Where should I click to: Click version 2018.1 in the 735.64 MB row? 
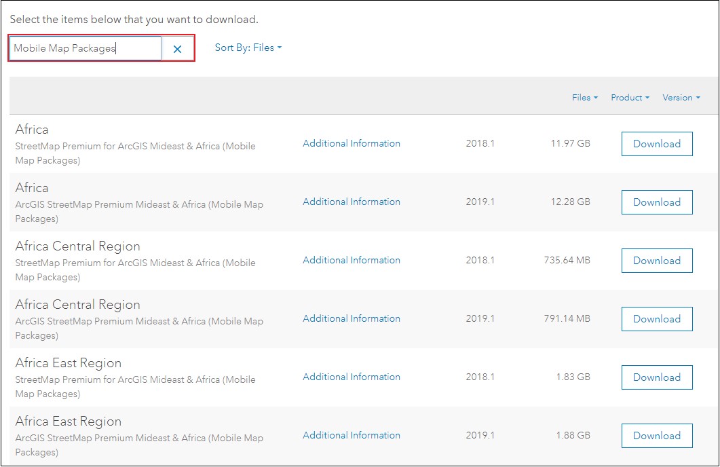(x=480, y=260)
